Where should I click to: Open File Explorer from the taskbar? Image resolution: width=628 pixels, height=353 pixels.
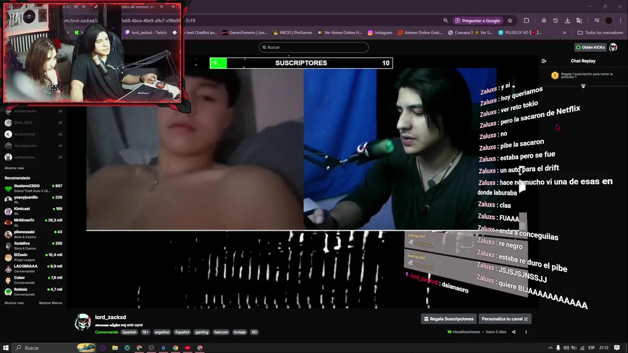pos(115,348)
